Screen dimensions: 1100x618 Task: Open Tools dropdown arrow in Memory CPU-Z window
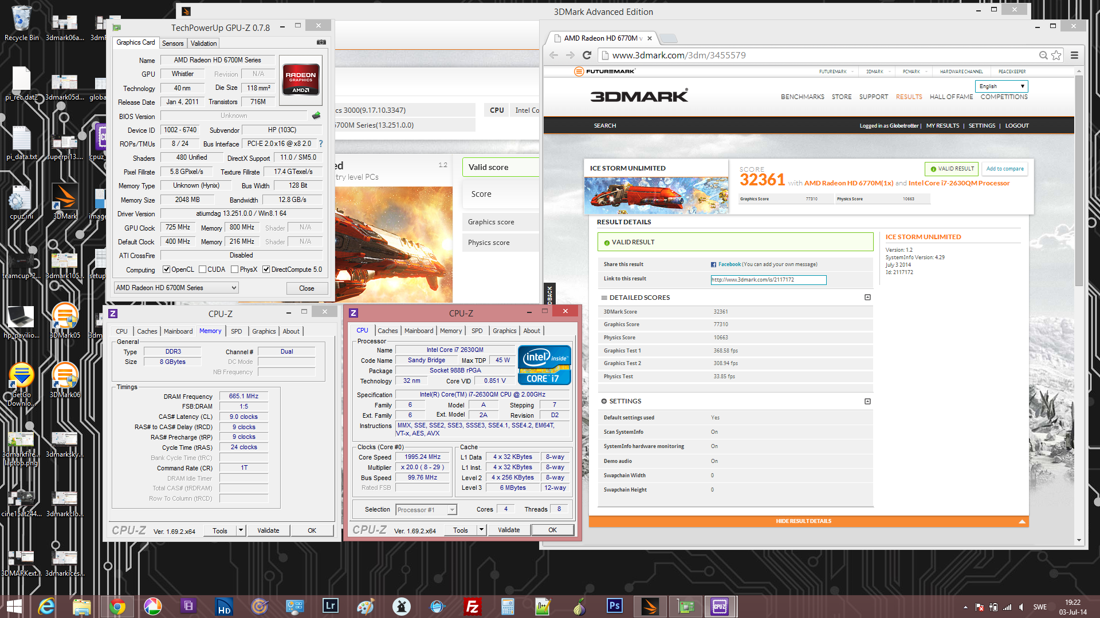(241, 530)
